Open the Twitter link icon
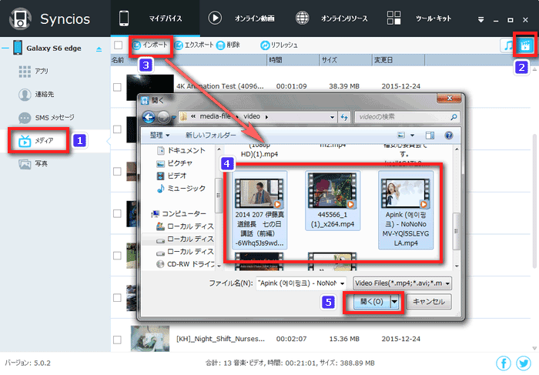This screenshot has height=375, width=539. pyautogui.click(x=523, y=363)
